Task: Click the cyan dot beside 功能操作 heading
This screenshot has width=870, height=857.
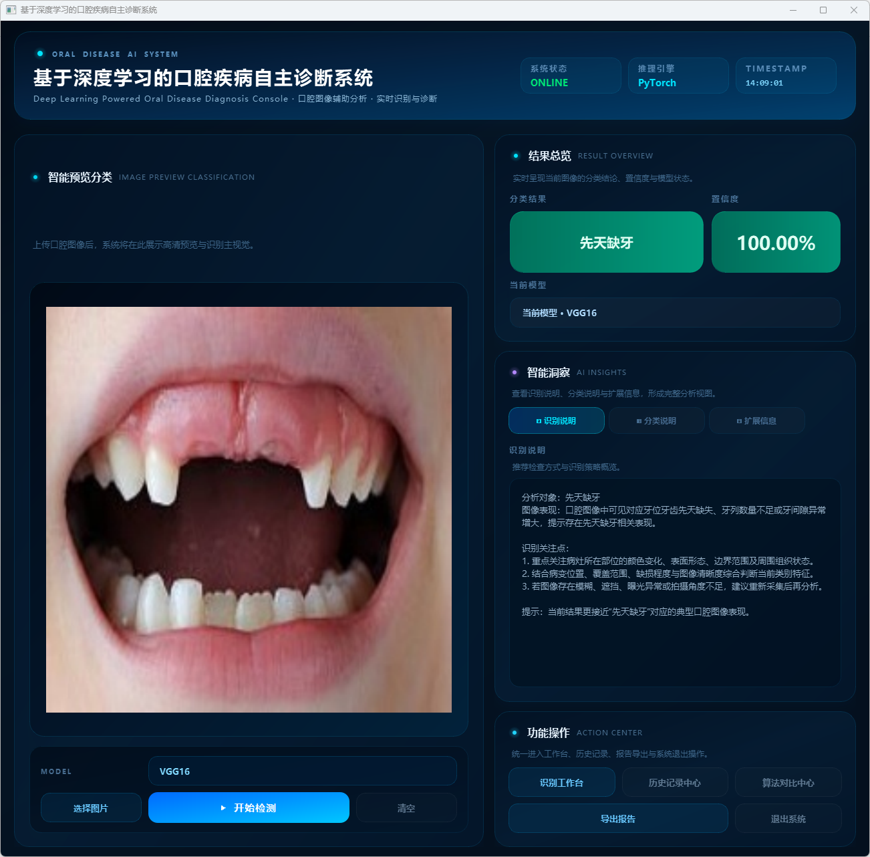Action: 515,733
